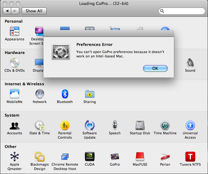Click the forward navigation arrow
208x174 pixels.
pyautogui.click(x=15, y=11)
